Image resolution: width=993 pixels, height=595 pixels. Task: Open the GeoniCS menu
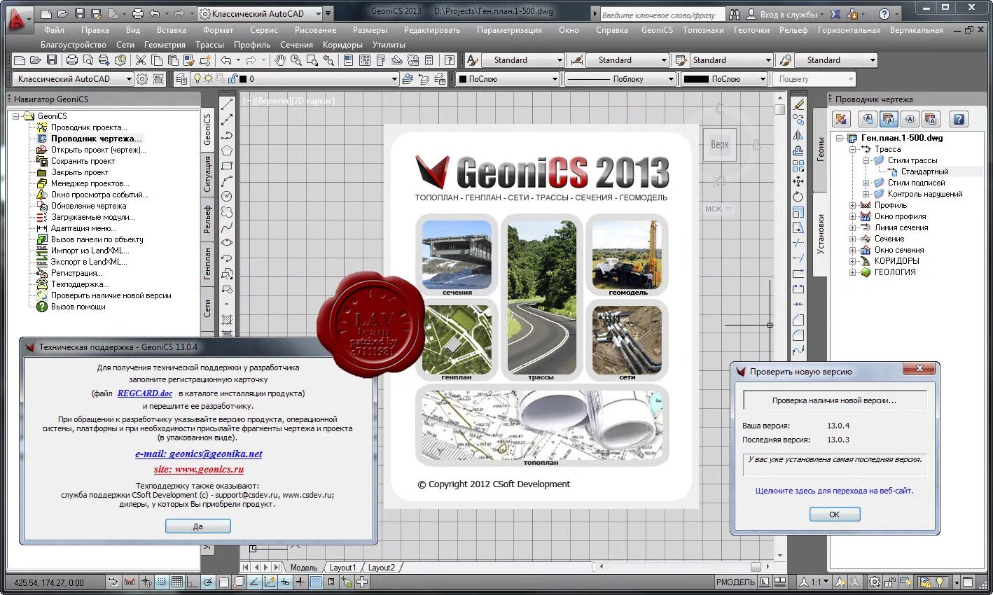(x=657, y=30)
